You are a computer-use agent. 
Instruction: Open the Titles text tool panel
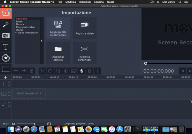tap(6, 47)
